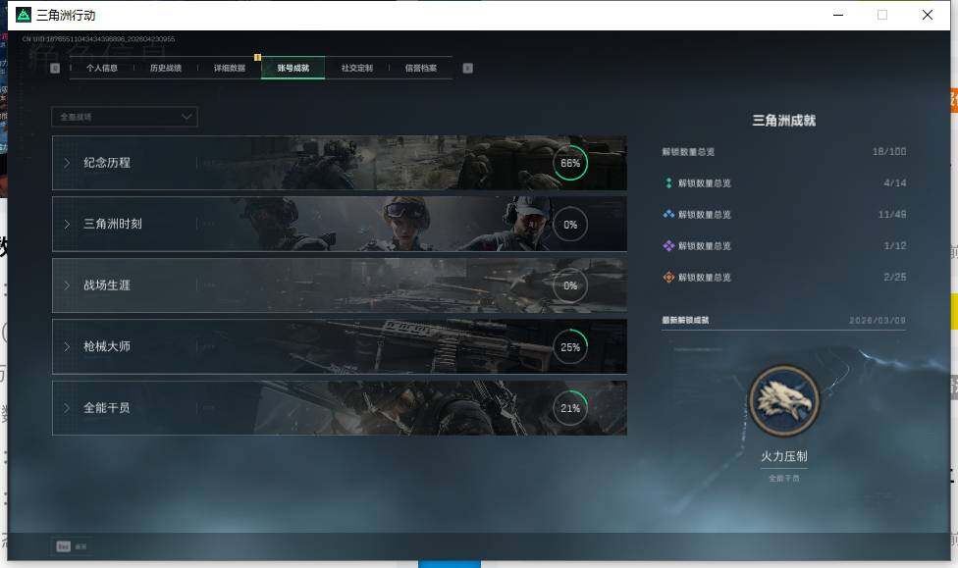The width and height of the screenshot is (958, 568).
Task: Expand the 枪械大师 category chevron
Action: click(x=67, y=346)
